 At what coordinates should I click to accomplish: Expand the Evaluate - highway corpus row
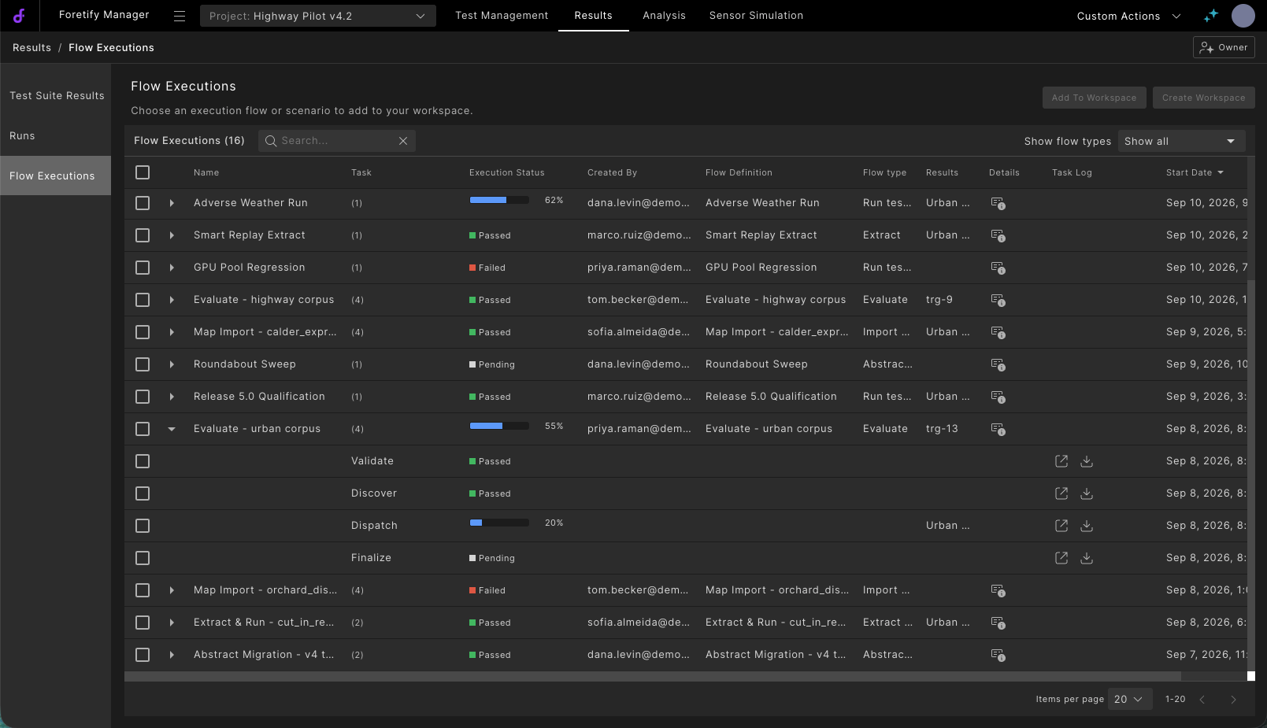[172, 300]
